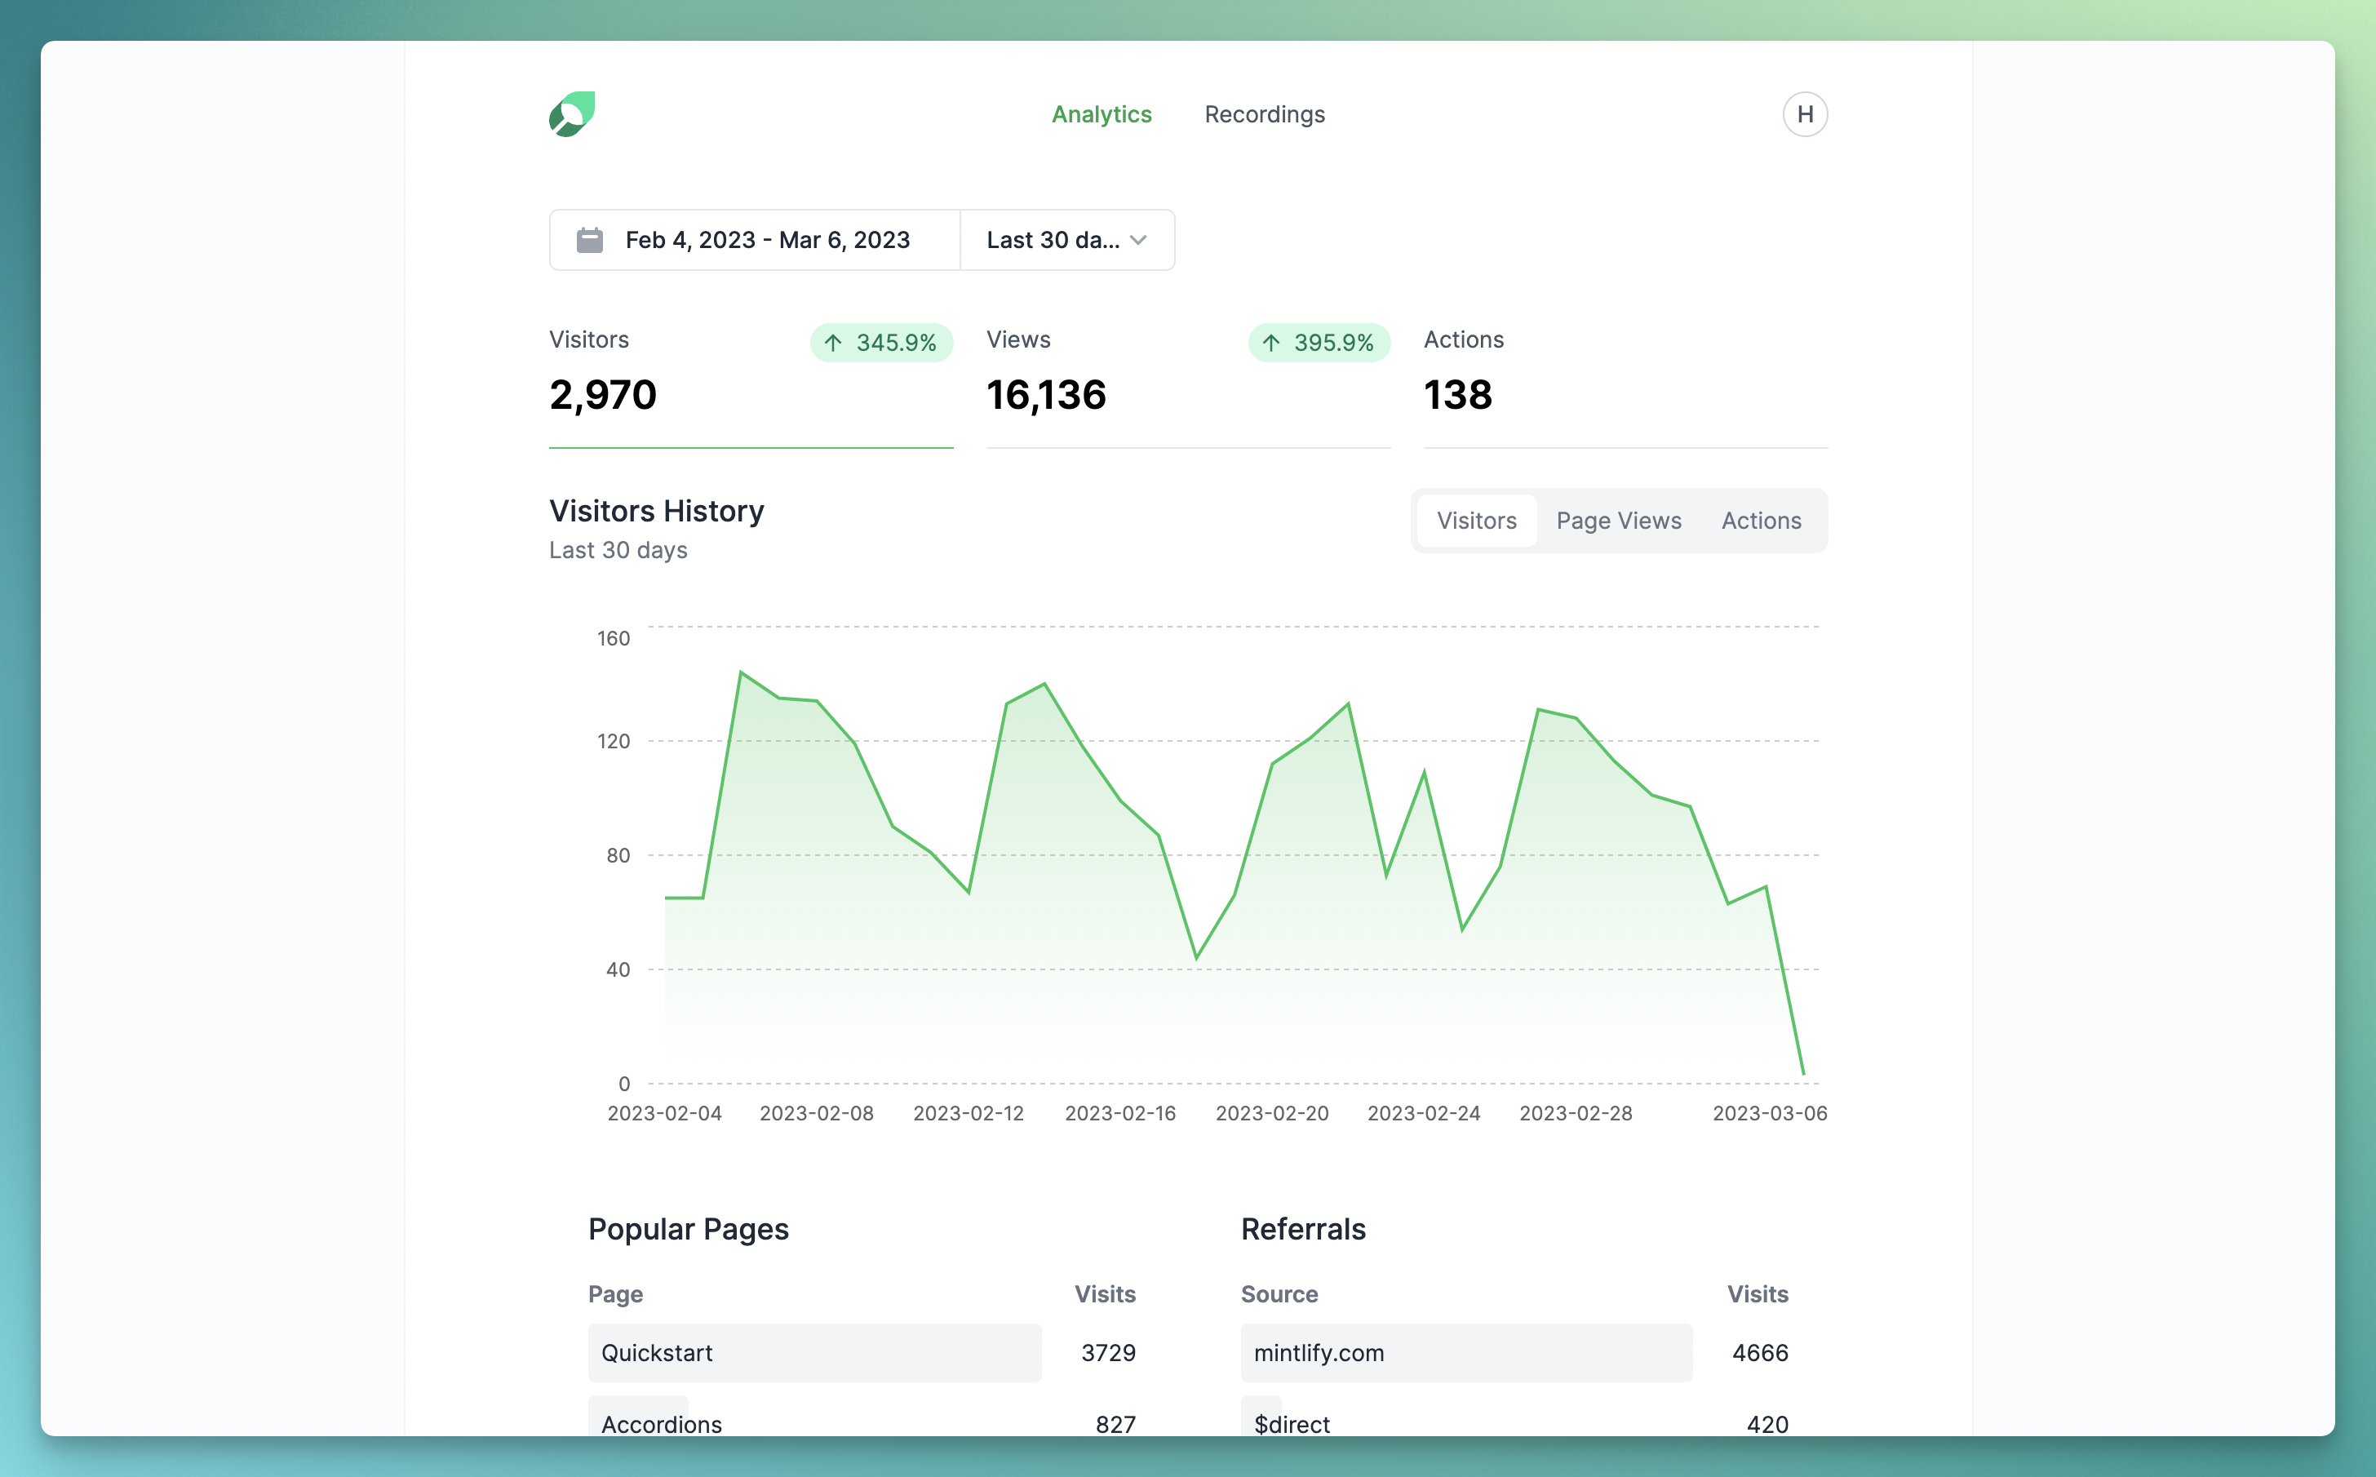
Task: Click the up arrow in the 345.9% badge
Action: pos(833,343)
